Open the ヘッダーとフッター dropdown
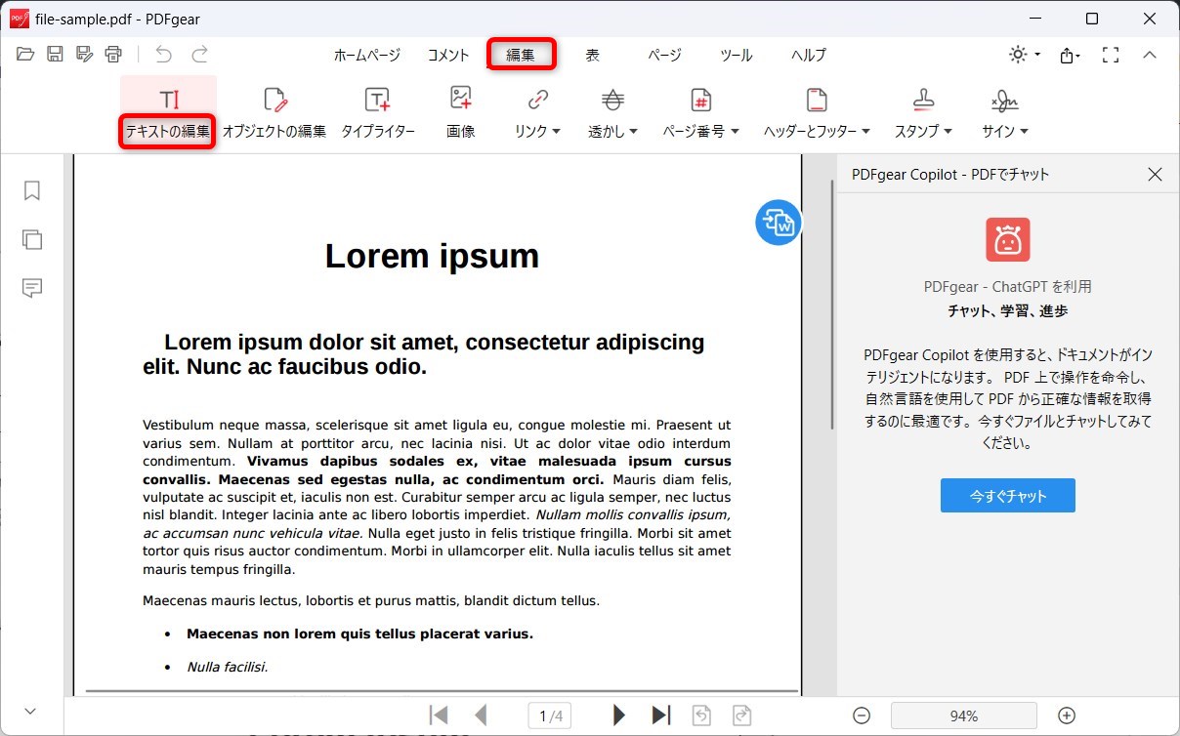Viewport: 1180px width, 736px height. pyautogui.click(x=817, y=109)
